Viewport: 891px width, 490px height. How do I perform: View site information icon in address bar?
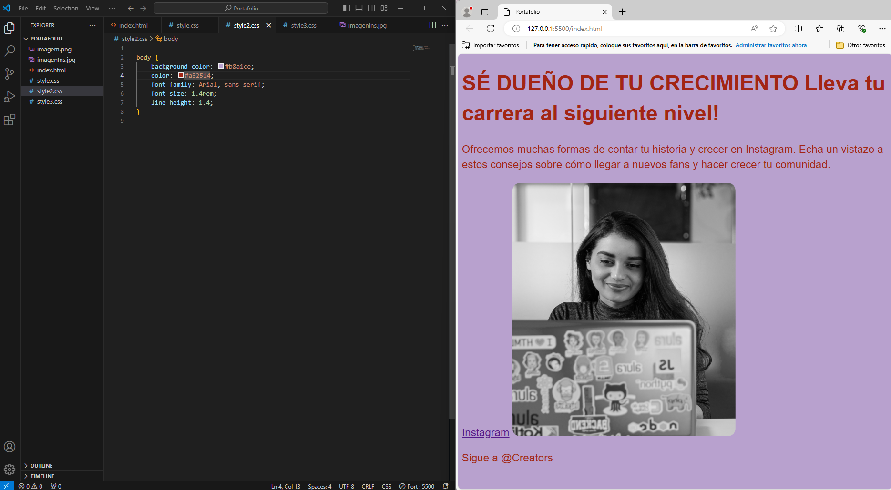[x=516, y=29]
